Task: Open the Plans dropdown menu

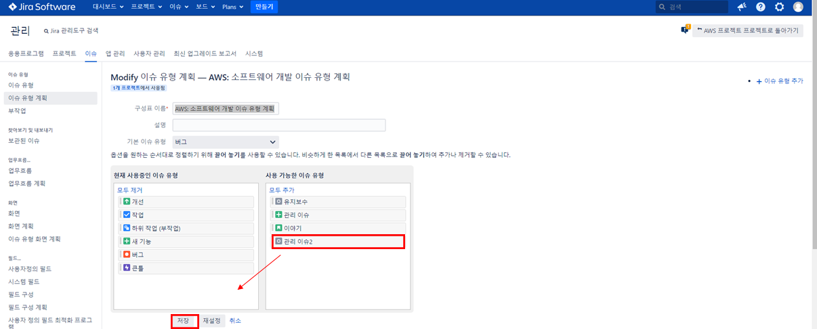Action: click(234, 7)
